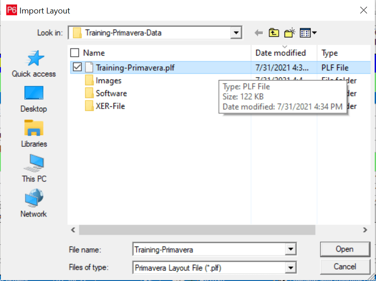Image resolution: width=376 pixels, height=281 pixels.
Task: Go back to last folder visited
Action: (x=259, y=33)
